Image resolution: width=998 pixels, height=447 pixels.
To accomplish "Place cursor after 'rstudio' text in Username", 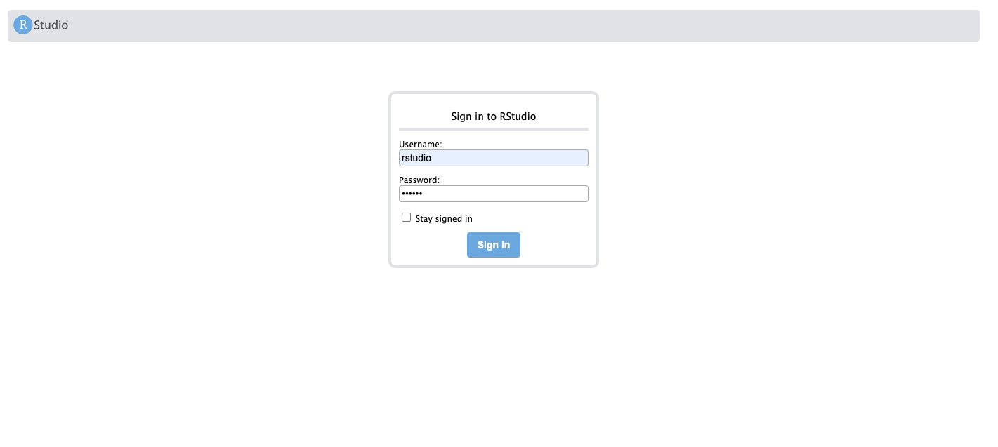I will pos(433,158).
